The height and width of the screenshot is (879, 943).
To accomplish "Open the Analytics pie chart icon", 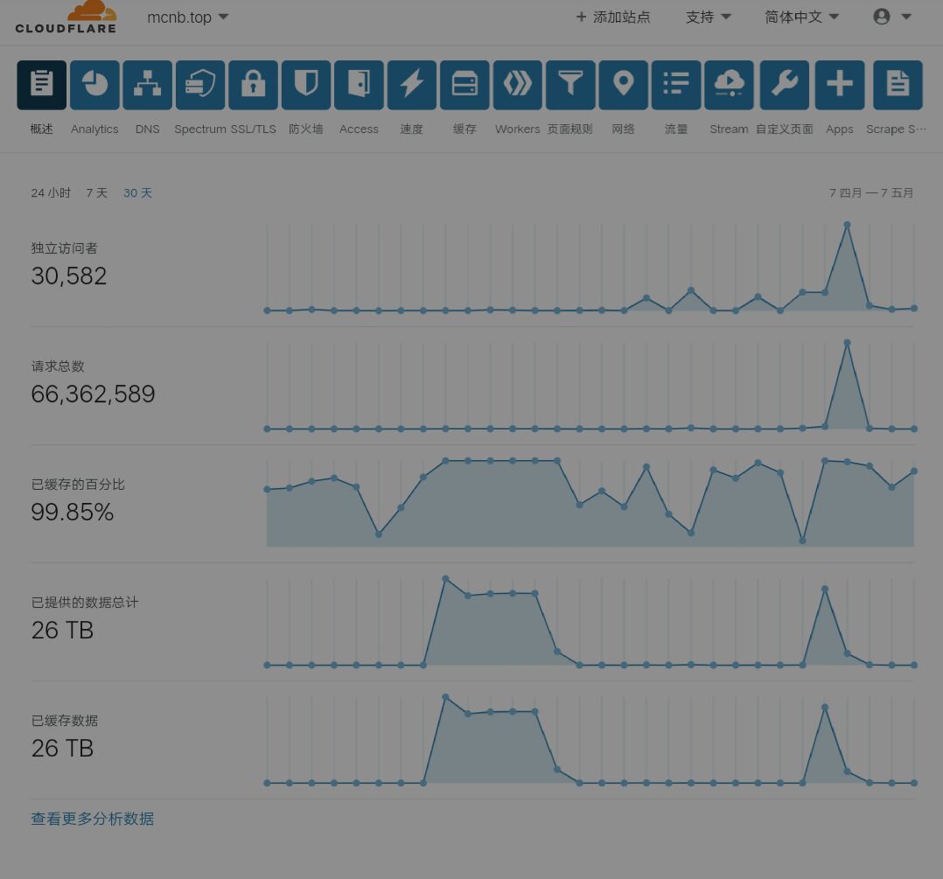I will pyautogui.click(x=94, y=85).
